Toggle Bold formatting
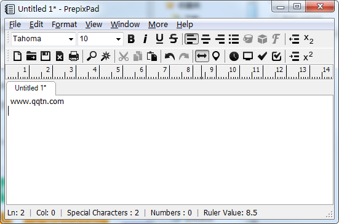This screenshot has width=339, height=224. (131, 39)
